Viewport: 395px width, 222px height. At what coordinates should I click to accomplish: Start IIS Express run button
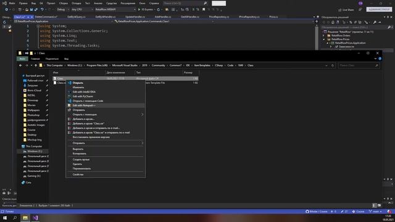[x=146, y=10]
